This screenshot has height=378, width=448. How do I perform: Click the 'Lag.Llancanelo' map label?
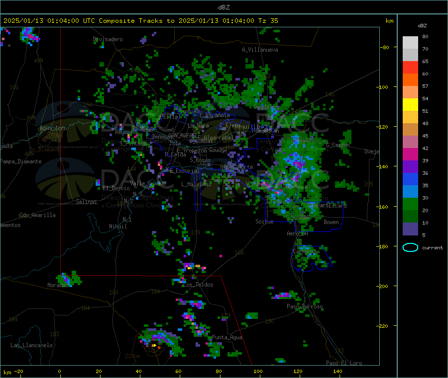coord(31,345)
